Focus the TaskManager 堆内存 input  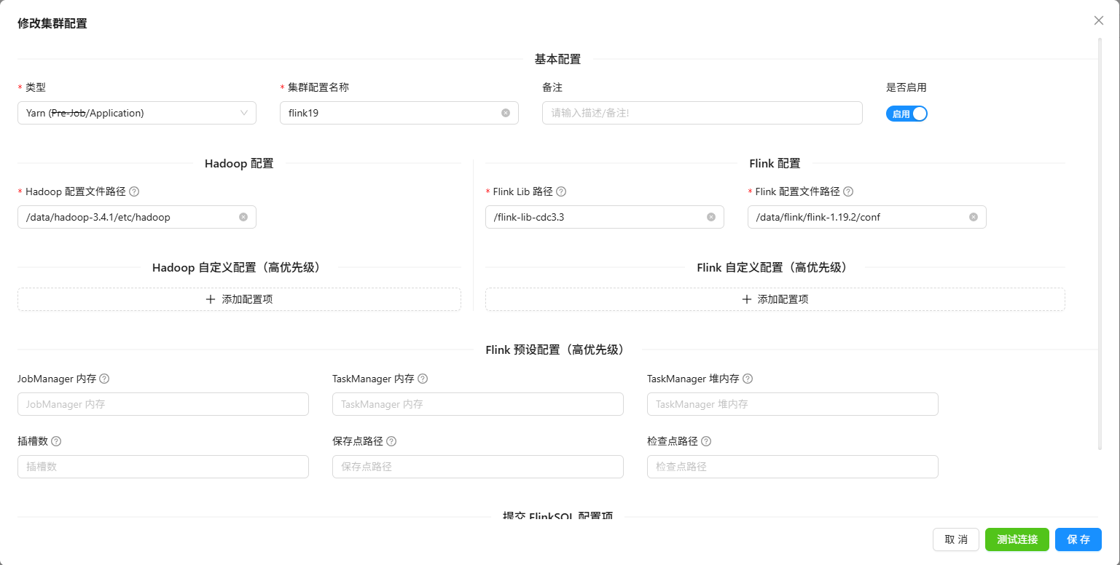click(x=793, y=404)
